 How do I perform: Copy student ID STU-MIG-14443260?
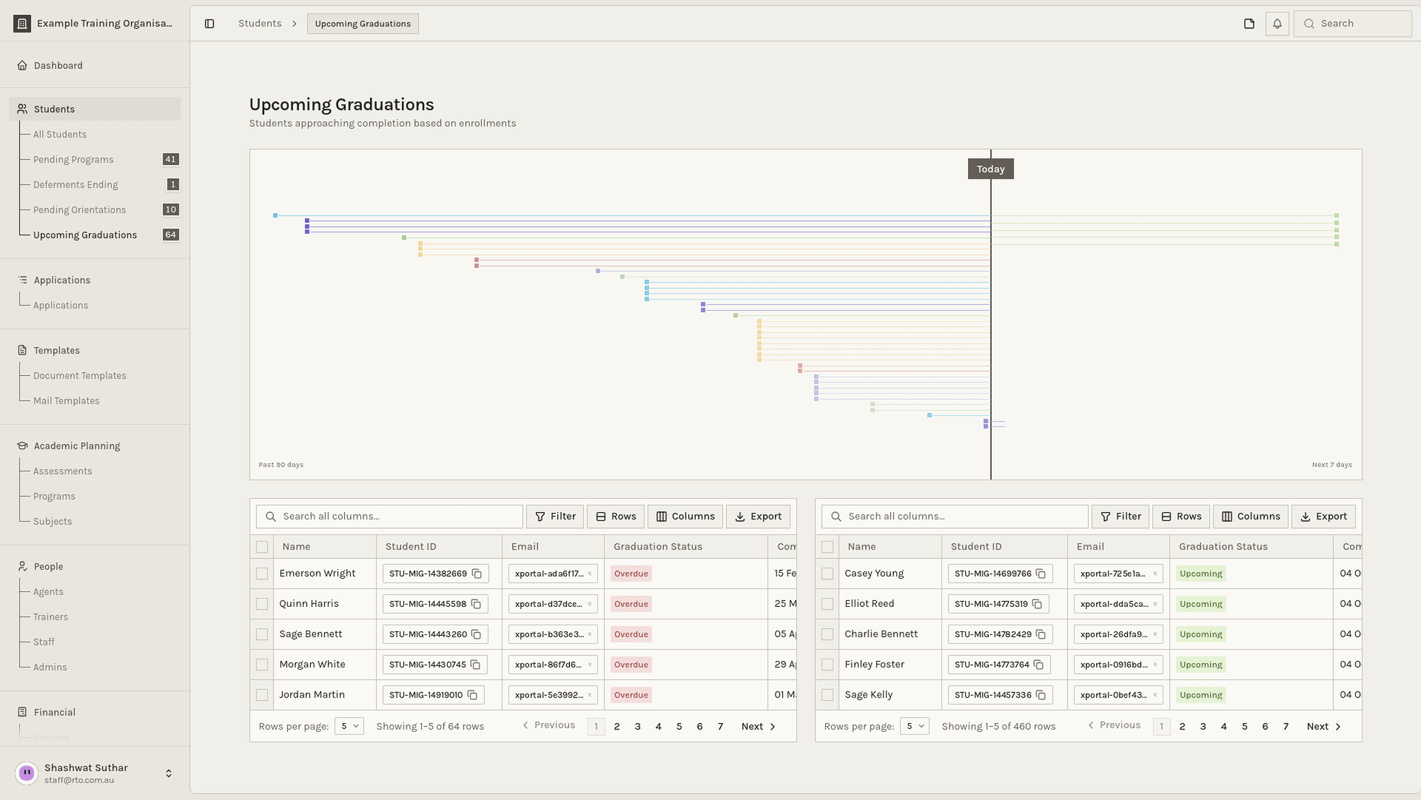click(476, 634)
